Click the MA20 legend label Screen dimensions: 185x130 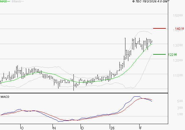[4, 1]
